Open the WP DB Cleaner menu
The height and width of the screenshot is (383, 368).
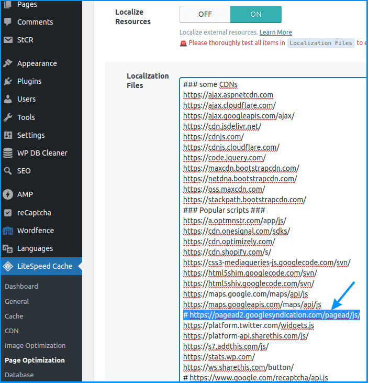(x=41, y=153)
